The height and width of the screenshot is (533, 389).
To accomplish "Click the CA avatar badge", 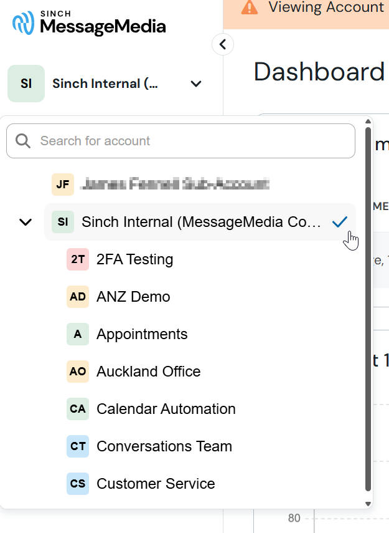I will coord(78,409).
